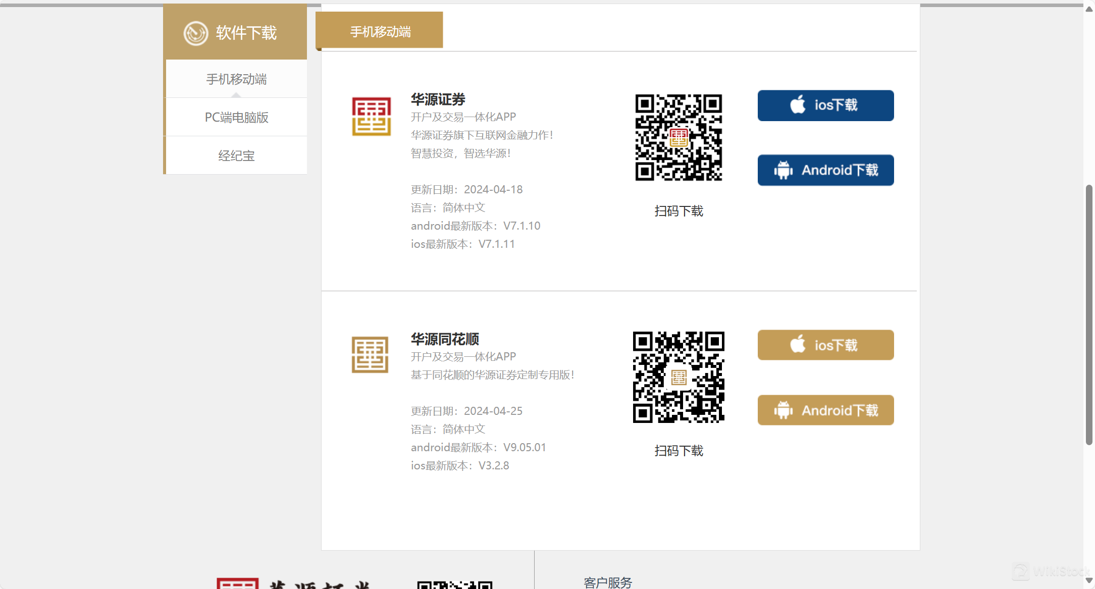
Task: Click the gold ios下载 button
Action: click(825, 345)
